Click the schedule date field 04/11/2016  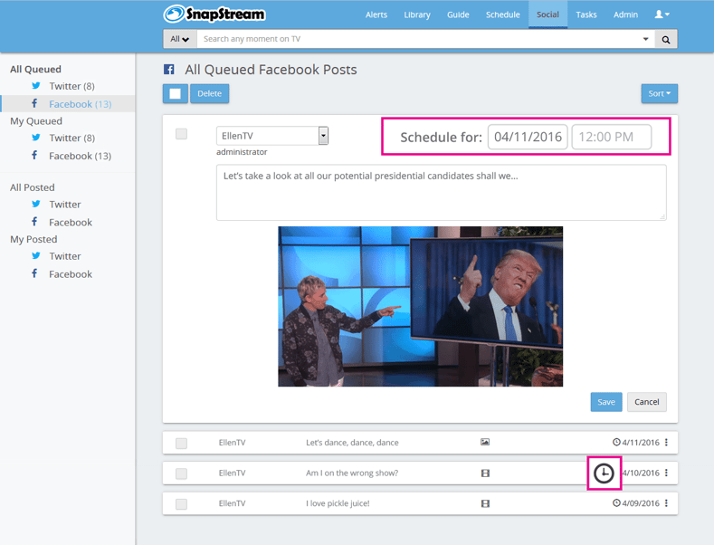[x=528, y=138]
